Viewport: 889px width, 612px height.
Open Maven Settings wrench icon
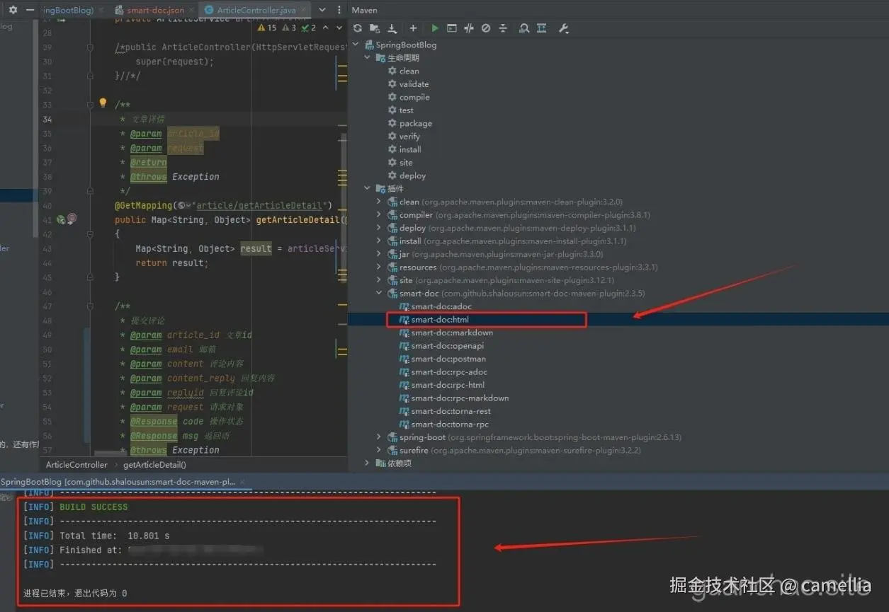pos(564,28)
